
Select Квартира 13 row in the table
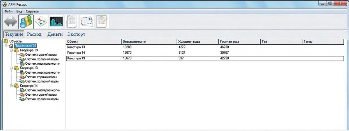pyautogui.click(x=206, y=47)
